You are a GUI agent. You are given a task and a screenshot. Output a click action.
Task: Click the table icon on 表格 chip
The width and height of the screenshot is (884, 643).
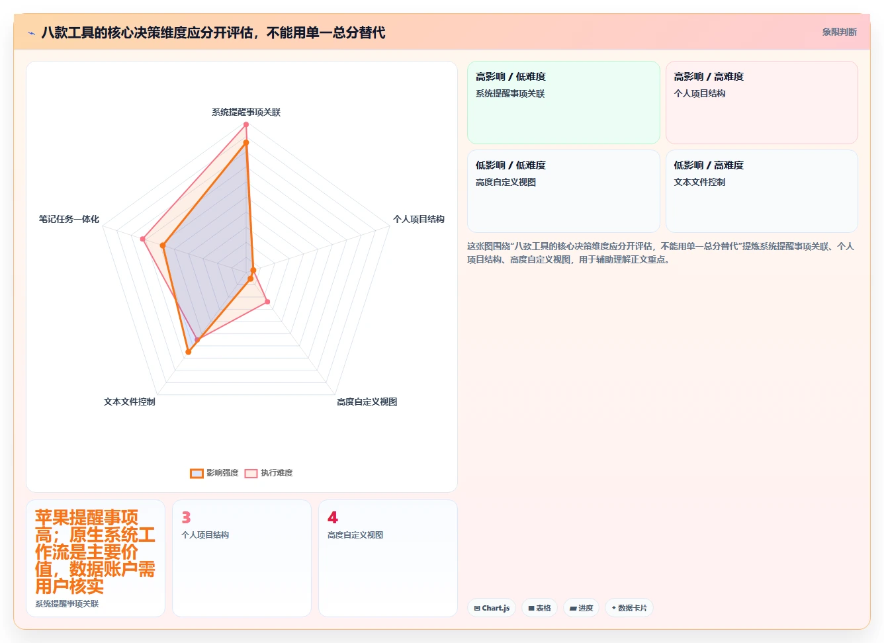531,608
